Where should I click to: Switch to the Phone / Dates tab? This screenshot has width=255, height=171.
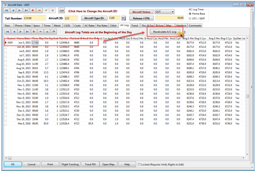tap(23, 26)
